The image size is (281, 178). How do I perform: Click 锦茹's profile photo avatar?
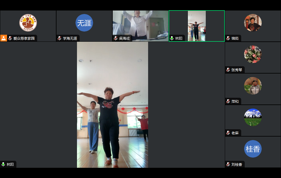coord(253,23)
